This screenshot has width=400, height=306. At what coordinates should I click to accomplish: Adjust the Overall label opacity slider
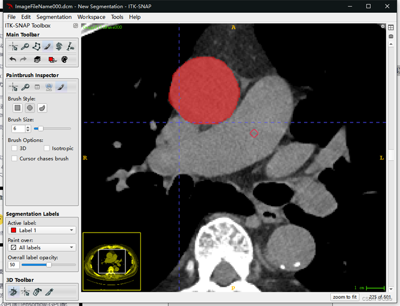click(x=48, y=265)
